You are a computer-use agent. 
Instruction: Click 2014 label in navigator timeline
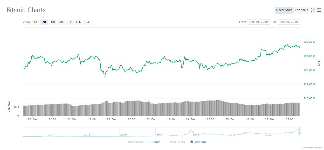(51, 134)
